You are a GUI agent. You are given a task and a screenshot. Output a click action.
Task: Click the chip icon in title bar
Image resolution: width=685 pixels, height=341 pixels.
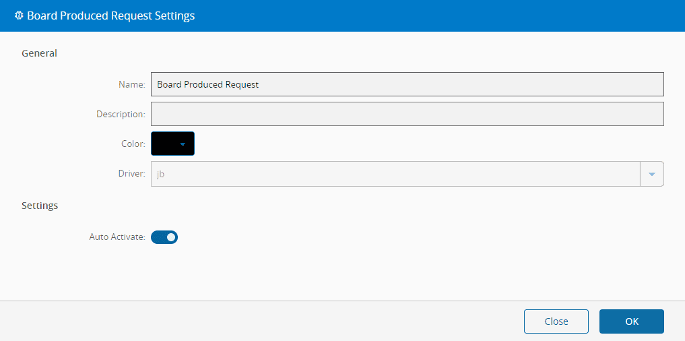click(18, 15)
